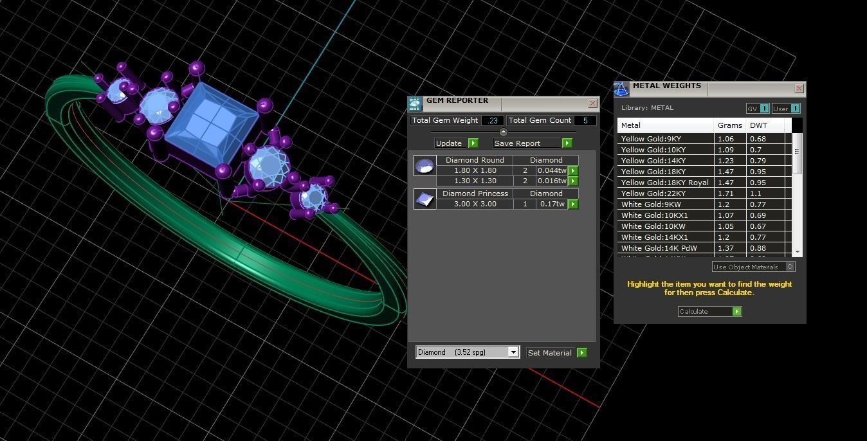Click green arrow next to Set Material
867x441 pixels.
pos(582,353)
